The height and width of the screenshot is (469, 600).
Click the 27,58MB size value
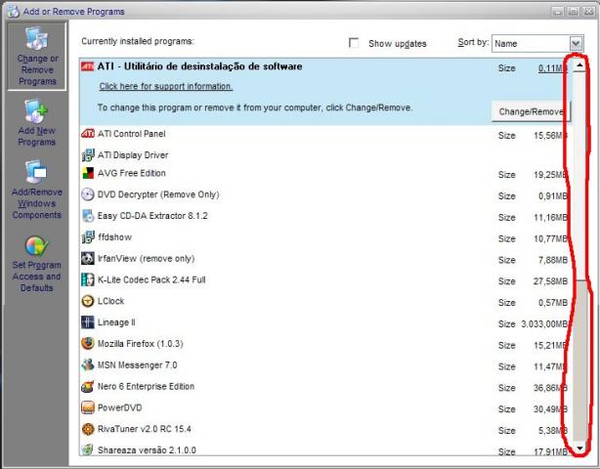click(550, 281)
